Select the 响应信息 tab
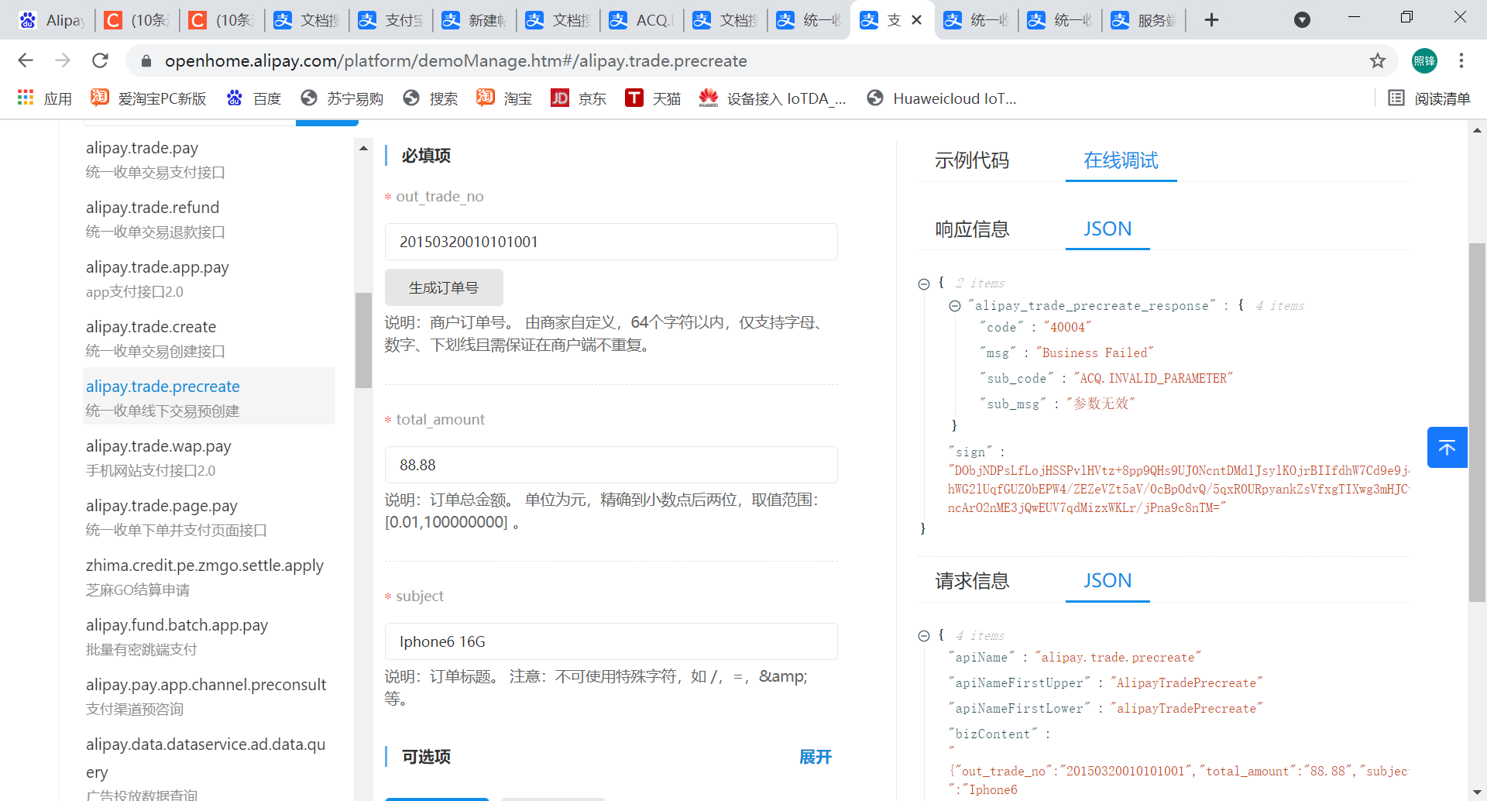The width and height of the screenshot is (1487, 801). click(x=972, y=229)
